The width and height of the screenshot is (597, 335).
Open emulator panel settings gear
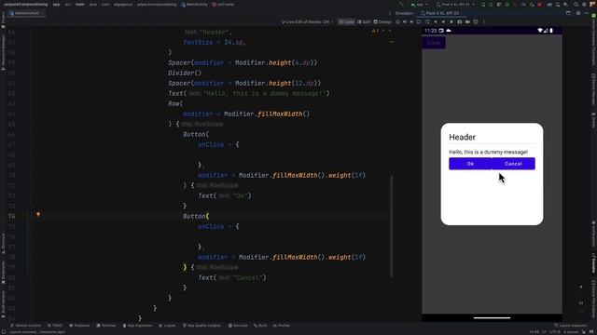pyautogui.click(x=578, y=13)
